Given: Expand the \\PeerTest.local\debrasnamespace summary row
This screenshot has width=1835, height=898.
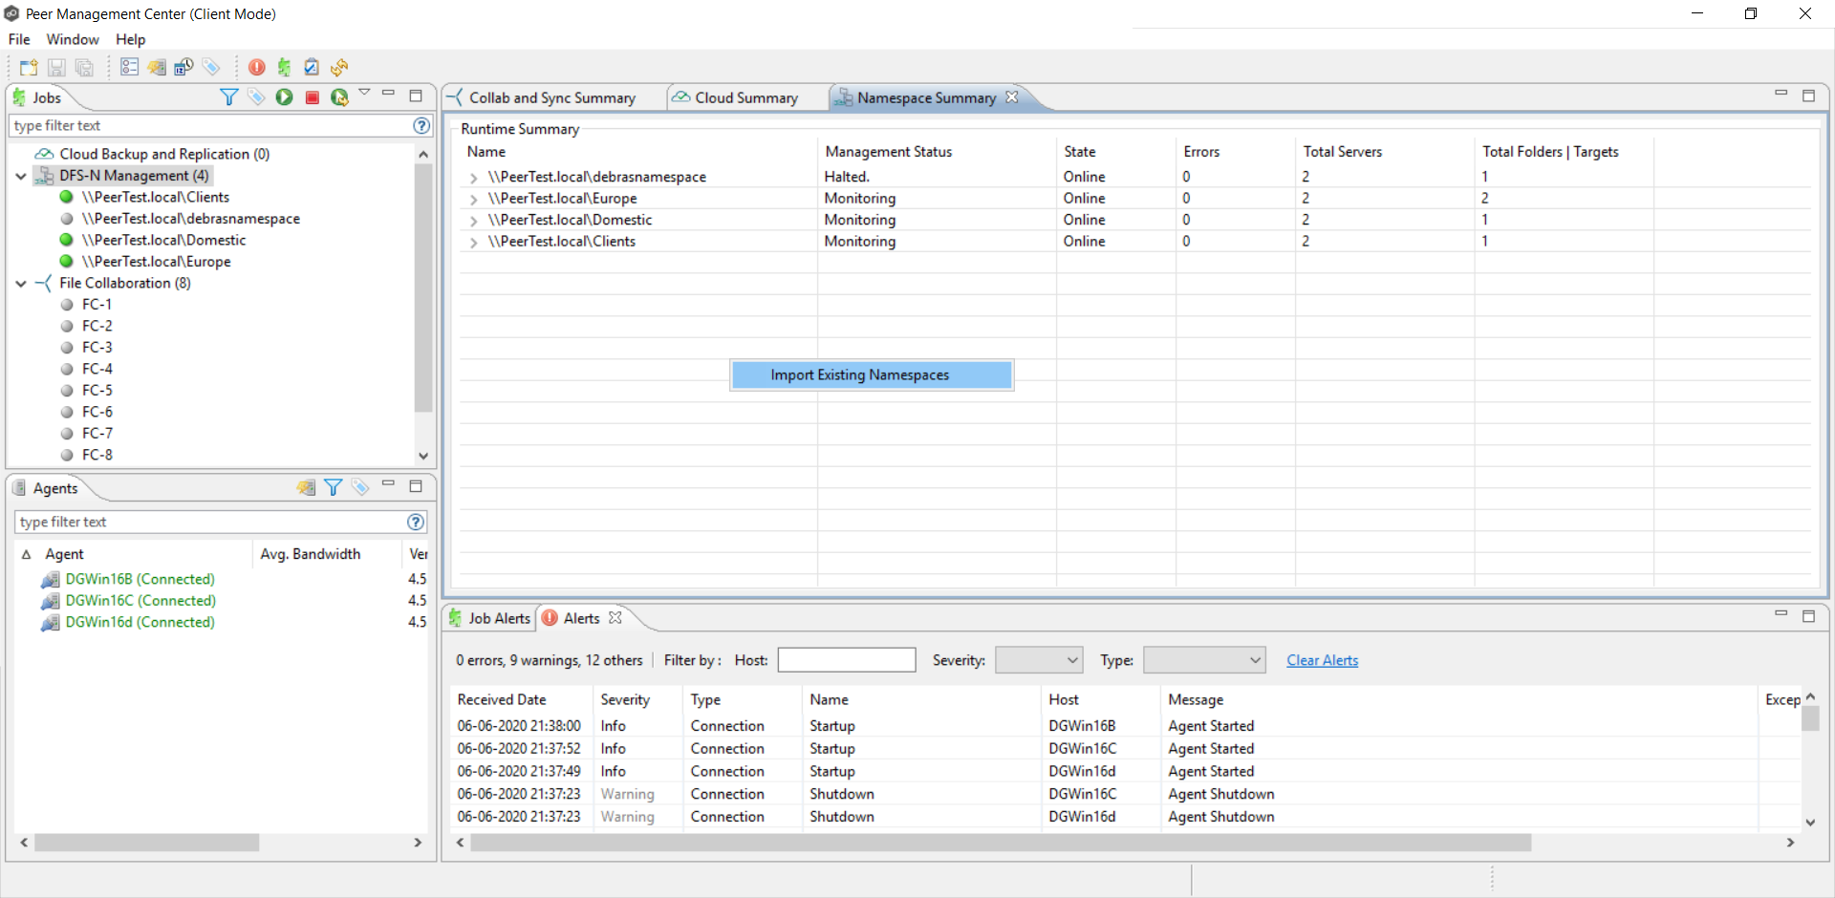Looking at the screenshot, I should [x=473, y=178].
